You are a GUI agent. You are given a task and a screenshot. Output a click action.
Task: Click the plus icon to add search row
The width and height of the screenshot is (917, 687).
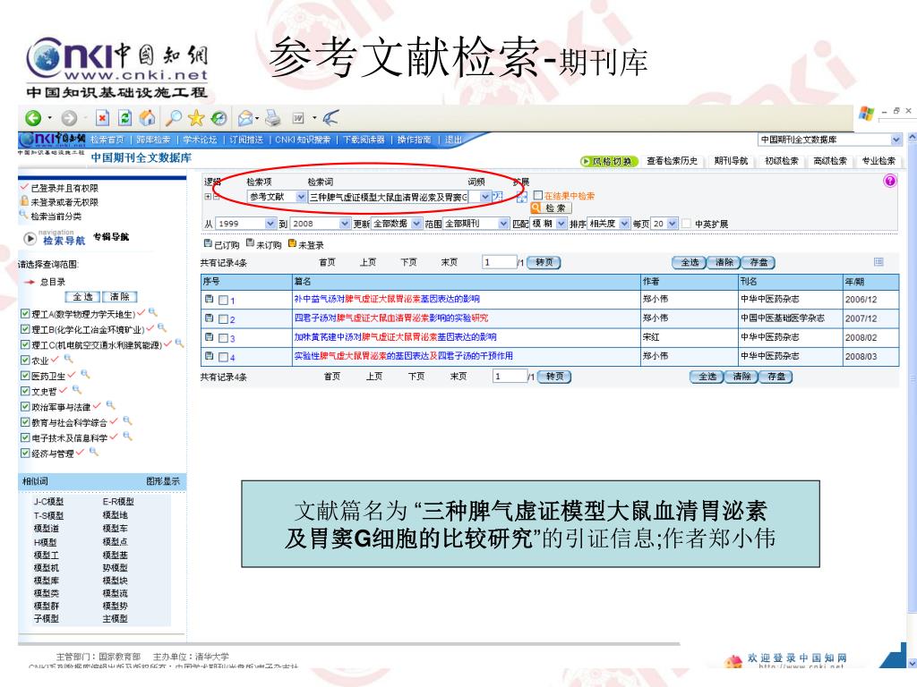[207, 197]
